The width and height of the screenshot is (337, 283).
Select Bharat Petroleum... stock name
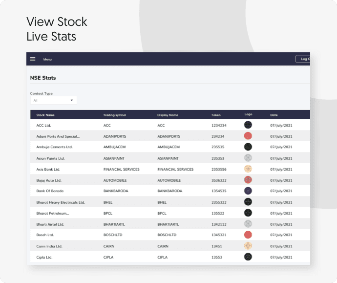53,213
